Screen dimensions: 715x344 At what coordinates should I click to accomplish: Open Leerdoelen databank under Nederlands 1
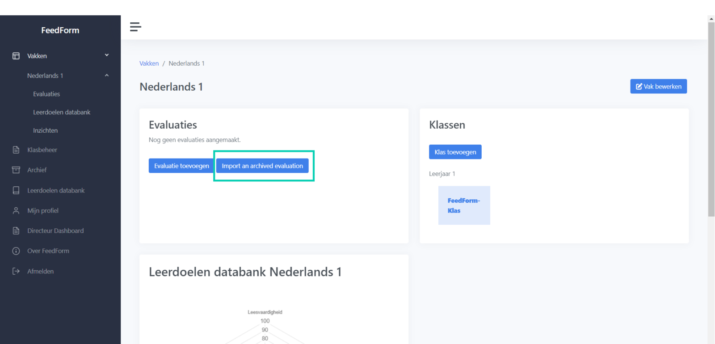point(62,112)
